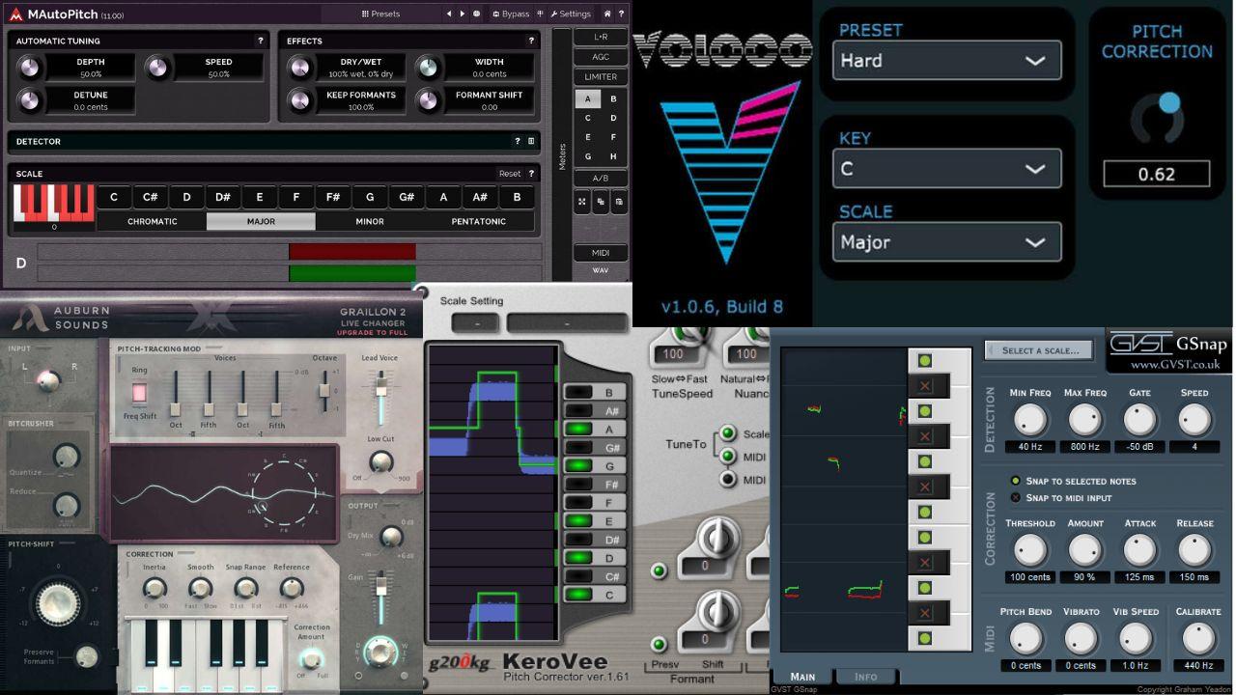Click Upgrade to Full in Graillon
This screenshot has width=1236, height=695.
pyautogui.click(x=372, y=333)
